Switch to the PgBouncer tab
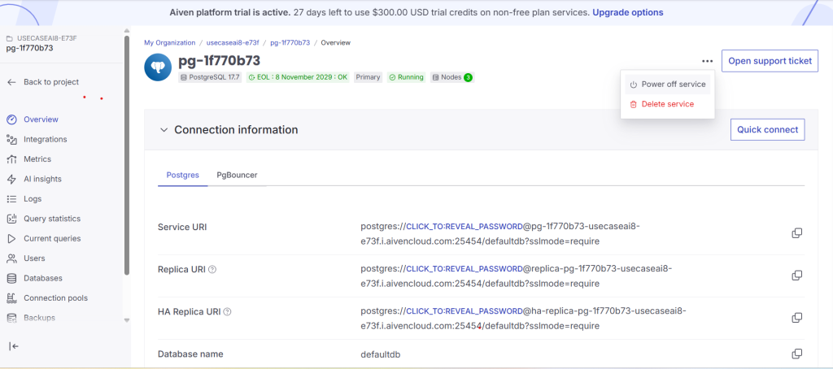Screen dimensions: 833x369 (x=237, y=175)
